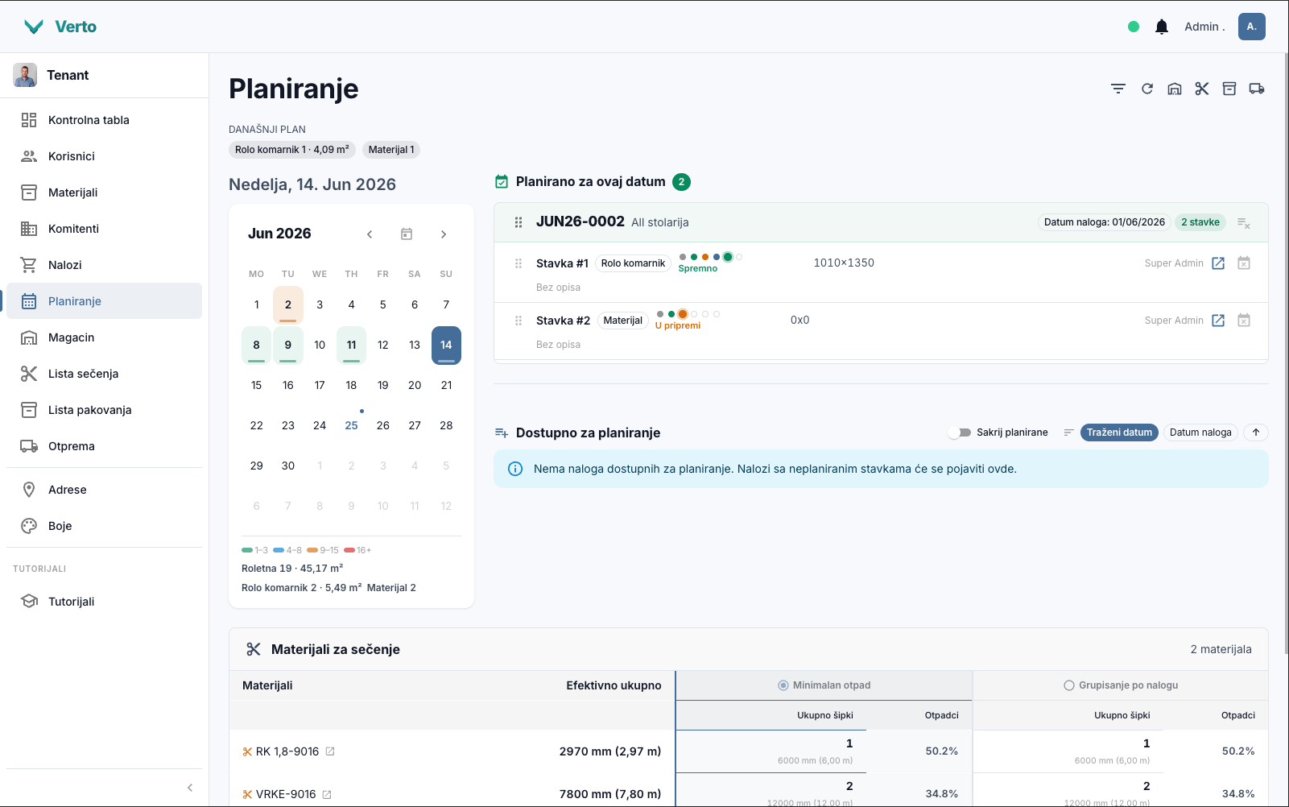Select June 11 in the calendar
Image resolution: width=1289 pixels, height=807 pixels.
coord(351,345)
